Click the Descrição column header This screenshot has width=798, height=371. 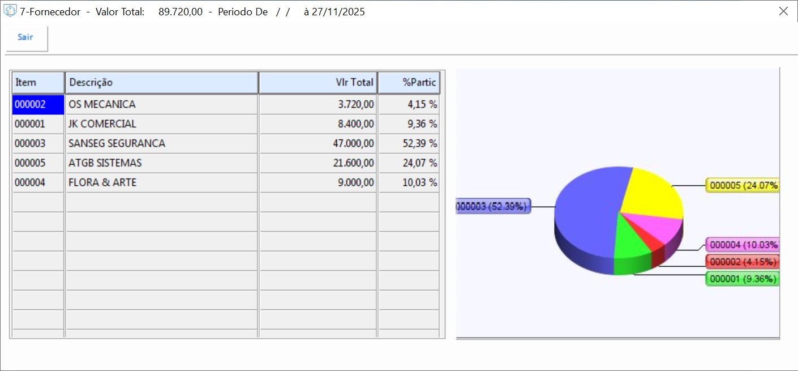click(162, 83)
